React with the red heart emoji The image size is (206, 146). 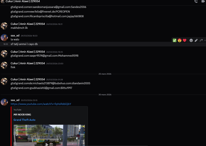tap(184, 40)
